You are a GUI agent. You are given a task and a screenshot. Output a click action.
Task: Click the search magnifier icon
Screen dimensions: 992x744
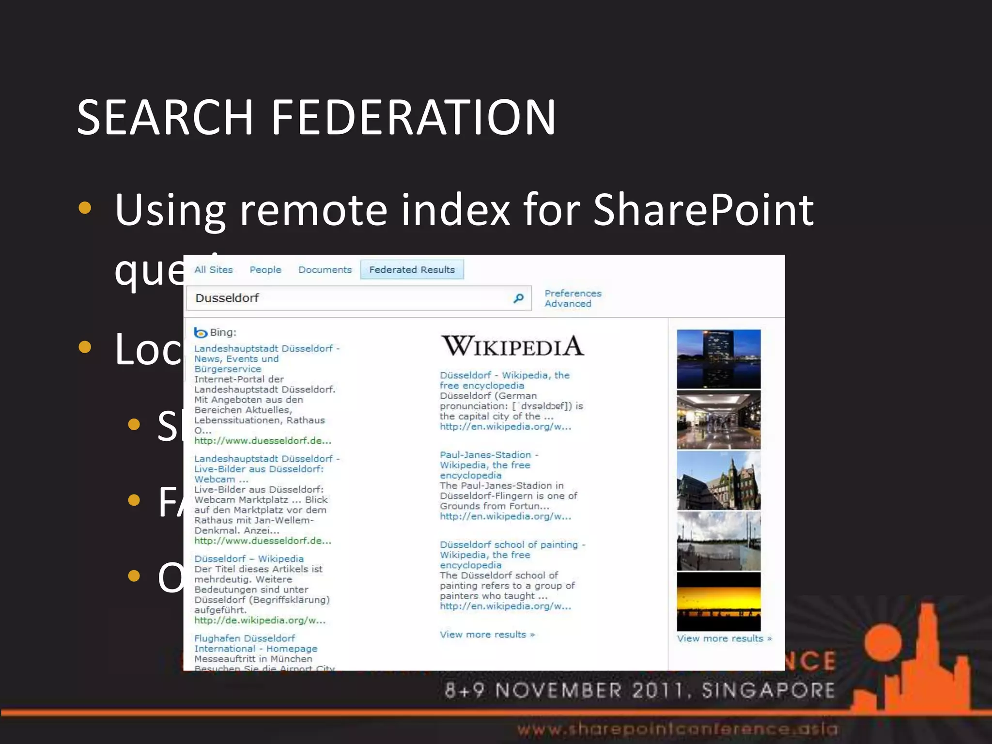[x=518, y=298]
